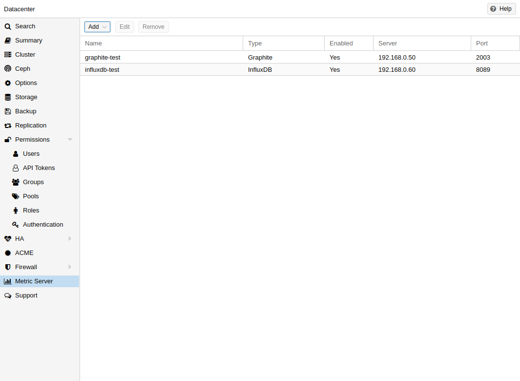Image resolution: width=520 pixels, height=381 pixels.
Task: Open the Add dropdown button
Action: pyautogui.click(x=97, y=27)
